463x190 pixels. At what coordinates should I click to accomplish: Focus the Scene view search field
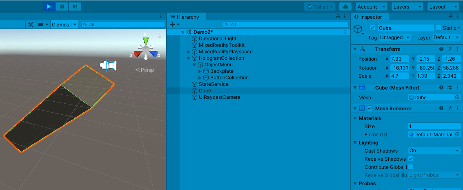coord(123,25)
